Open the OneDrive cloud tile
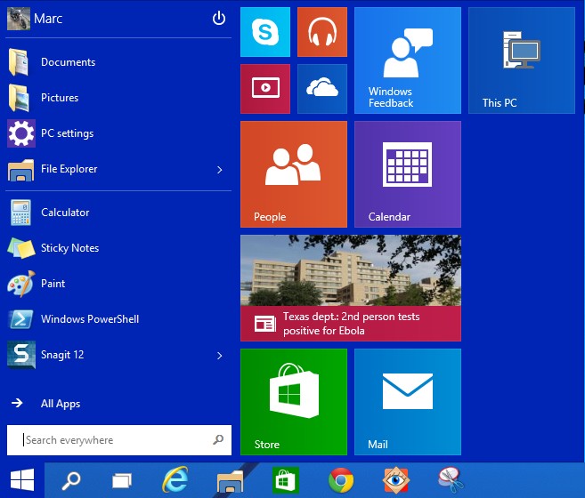This screenshot has width=585, height=498. tap(322, 89)
